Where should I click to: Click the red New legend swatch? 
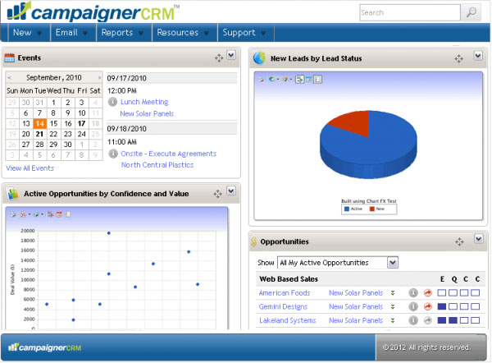371,209
